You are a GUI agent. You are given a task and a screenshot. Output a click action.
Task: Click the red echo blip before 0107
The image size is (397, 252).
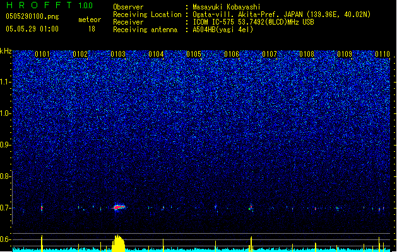point(251,207)
